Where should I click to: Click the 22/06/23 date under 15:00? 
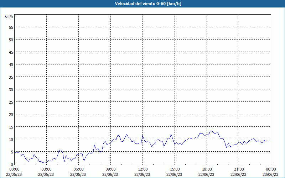[174, 174]
